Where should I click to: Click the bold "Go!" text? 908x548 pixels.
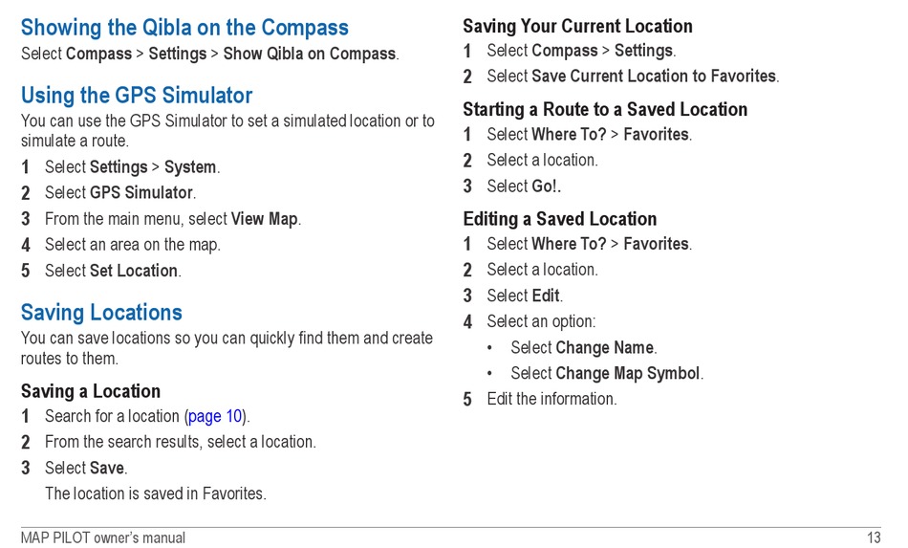pyautogui.click(x=546, y=186)
